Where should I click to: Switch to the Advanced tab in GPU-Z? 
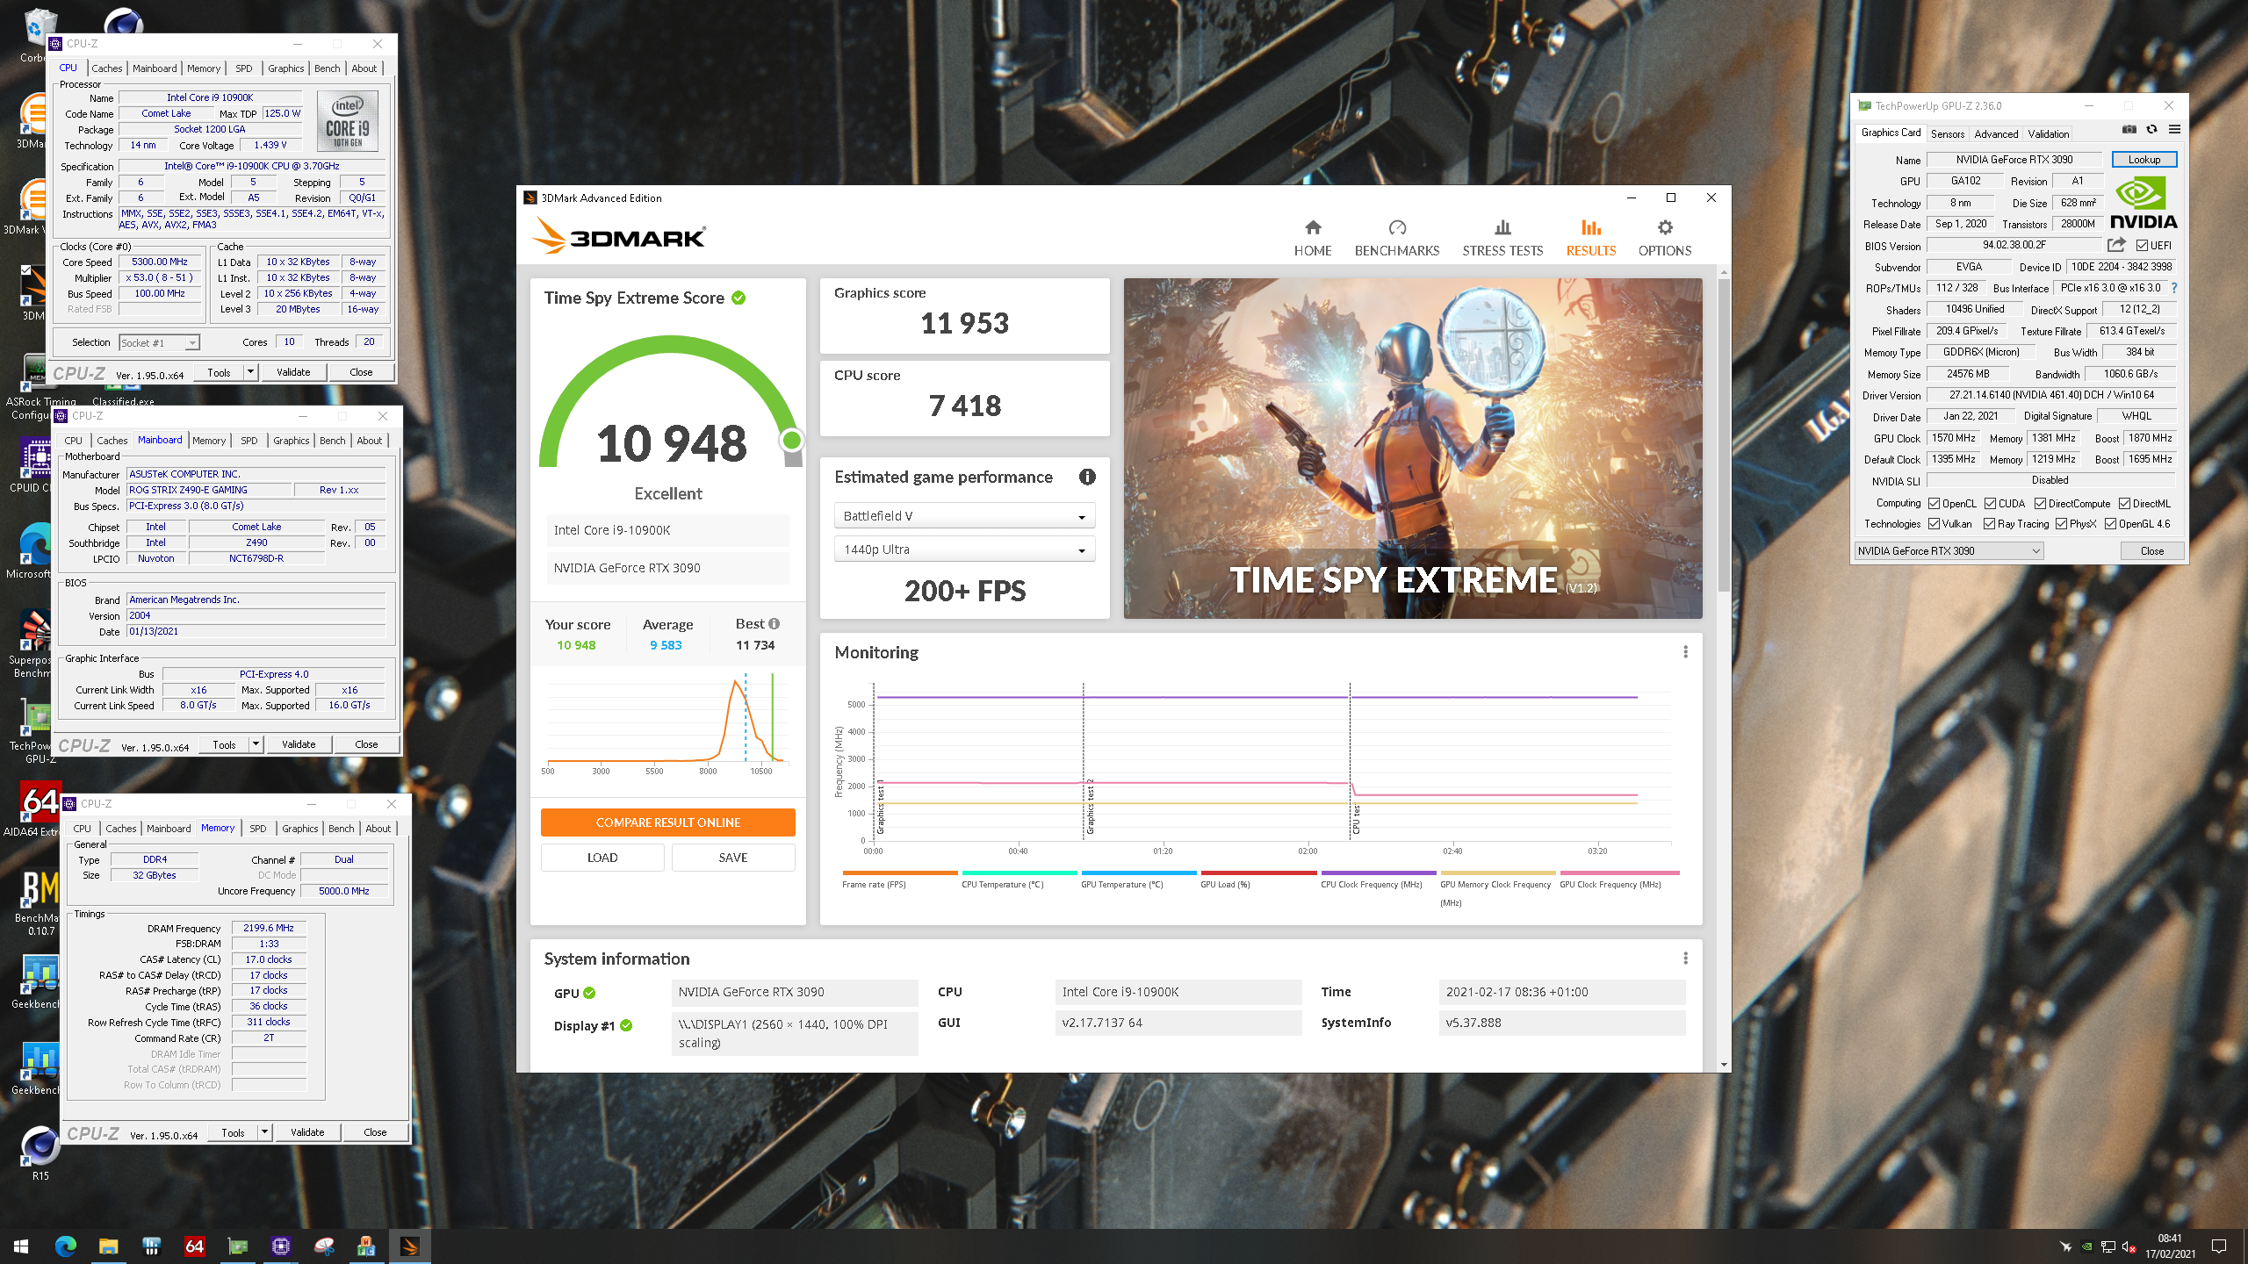click(1996, 133)
